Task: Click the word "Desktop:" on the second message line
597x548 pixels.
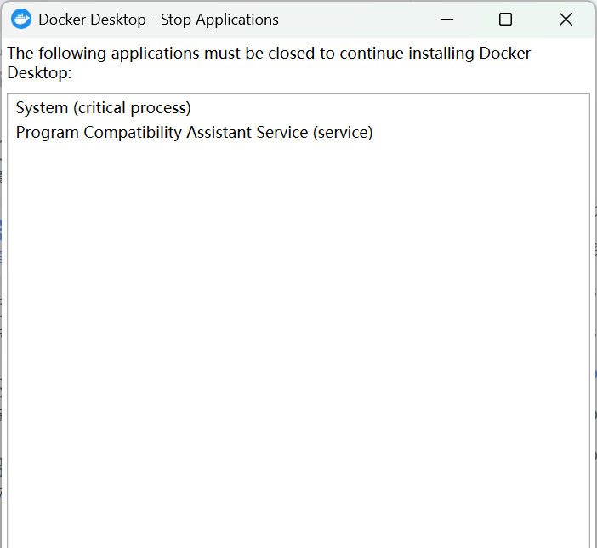Action: coord(39,73)
